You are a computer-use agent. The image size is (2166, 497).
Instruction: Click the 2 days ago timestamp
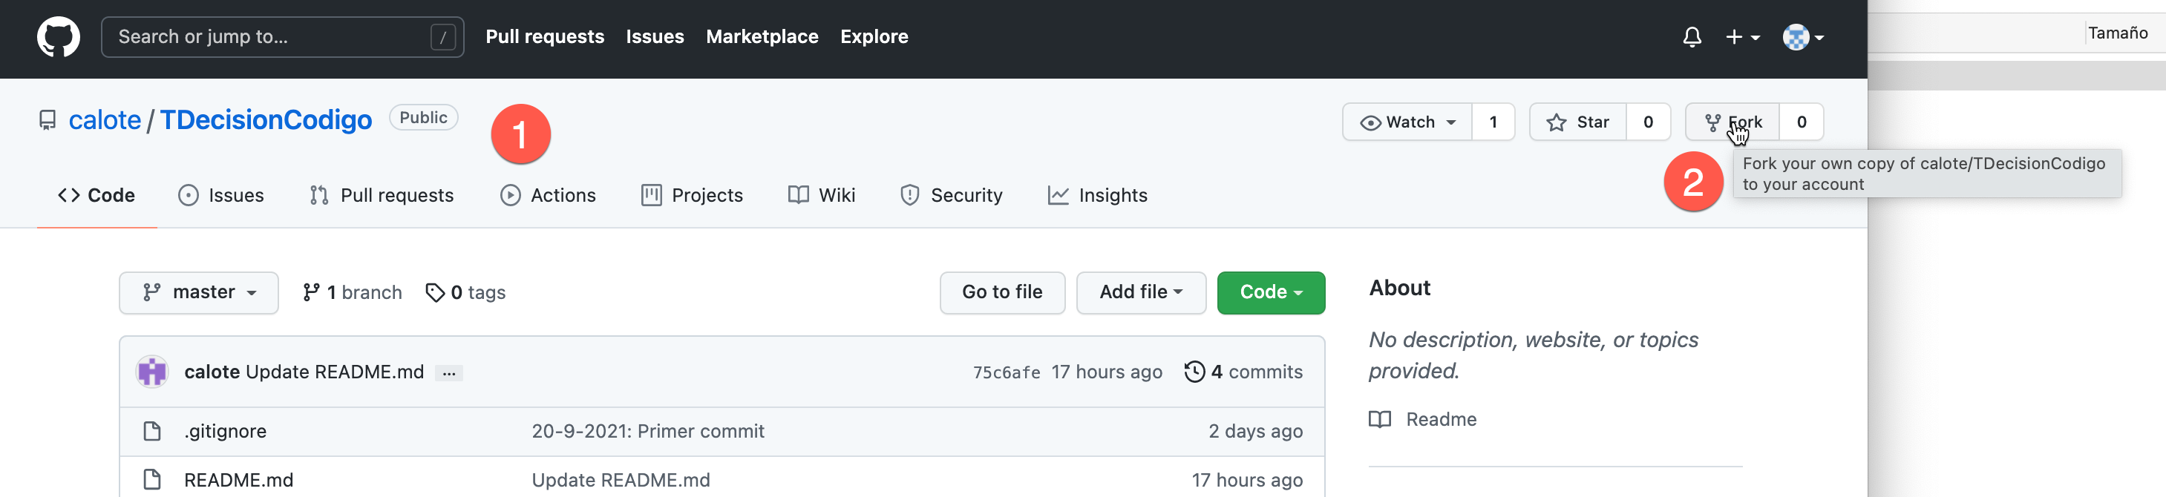(x=1255, y=432)
